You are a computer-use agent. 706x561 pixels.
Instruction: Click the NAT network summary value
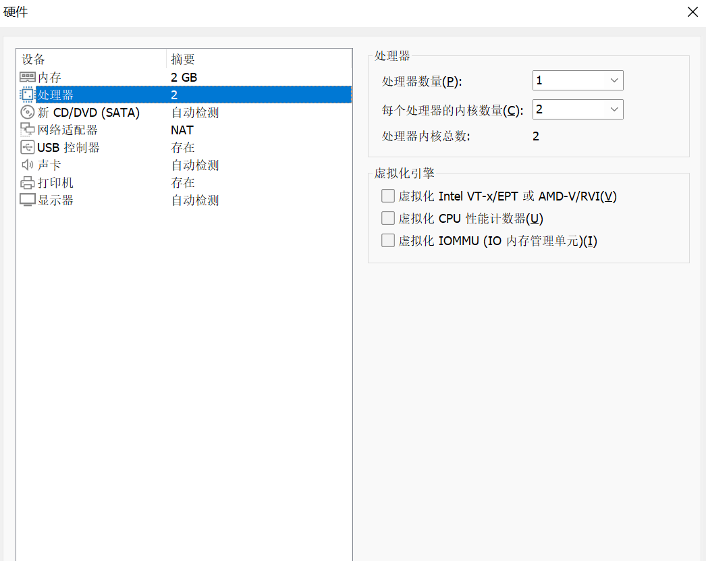[x=182, y=130]
